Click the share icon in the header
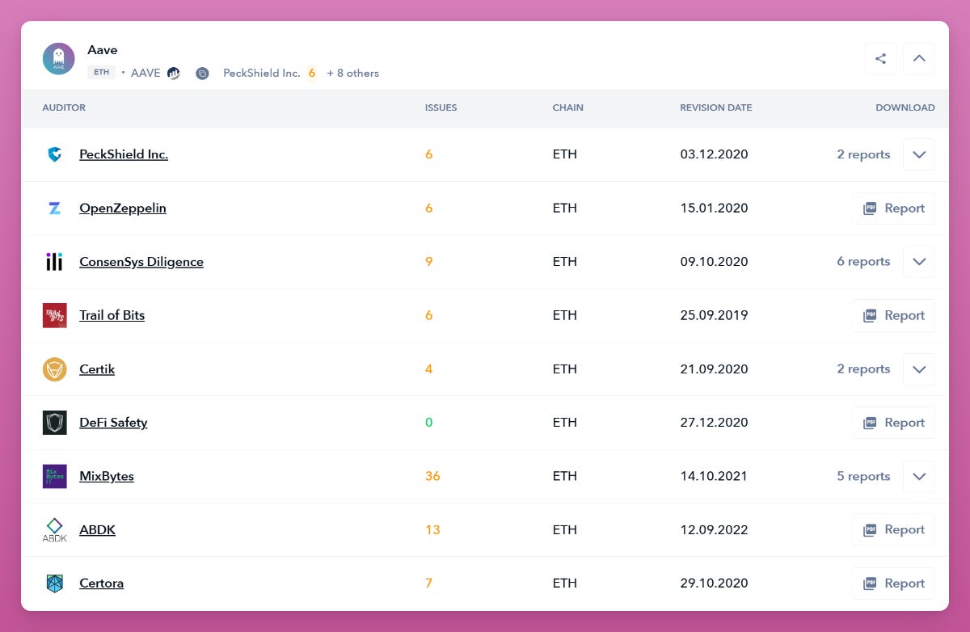Viewport: 970px width, 632px height. tap(880, 58)
